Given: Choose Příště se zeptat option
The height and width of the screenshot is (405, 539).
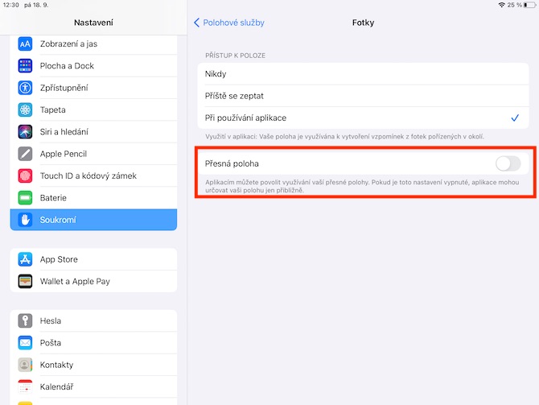Looking at the screenshot, I should tap(363, 96).
